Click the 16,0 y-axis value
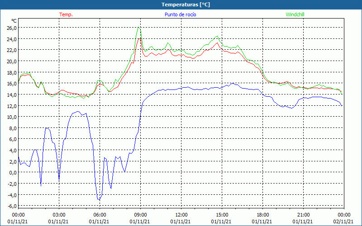The height and width of the screenshot is (226, 362). 12,84
